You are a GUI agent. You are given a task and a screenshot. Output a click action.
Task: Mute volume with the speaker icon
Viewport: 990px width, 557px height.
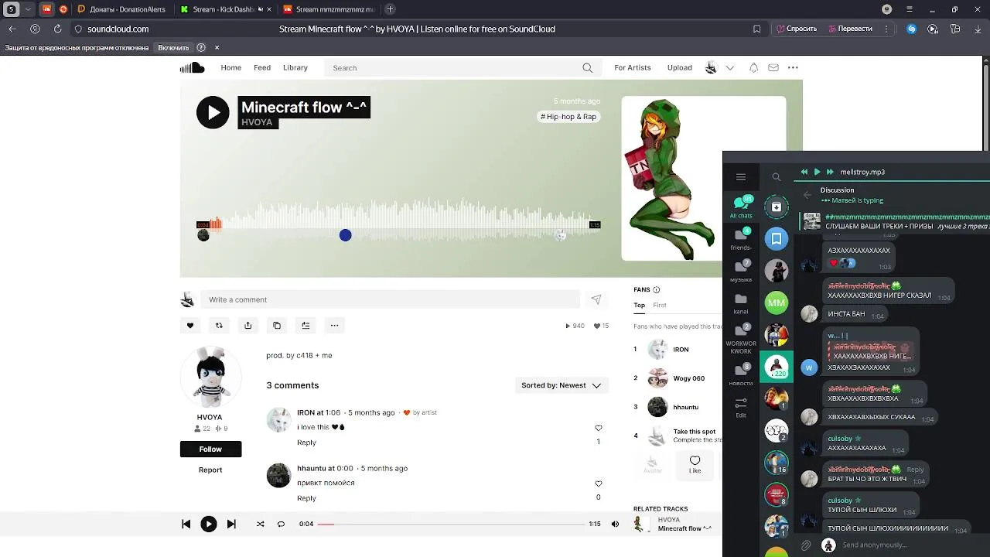(615, 524)
